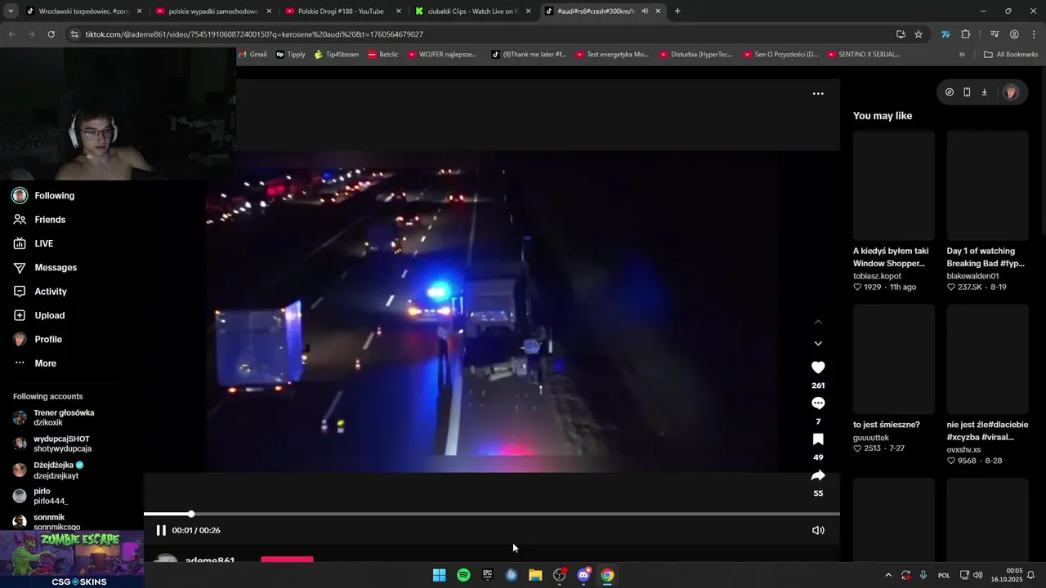Open Windows Start menu

440,575
